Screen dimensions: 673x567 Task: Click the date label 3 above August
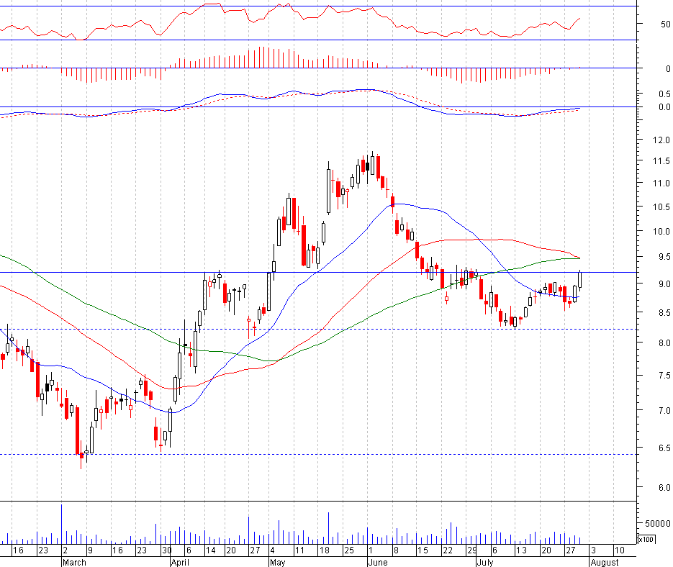point(594,550)
